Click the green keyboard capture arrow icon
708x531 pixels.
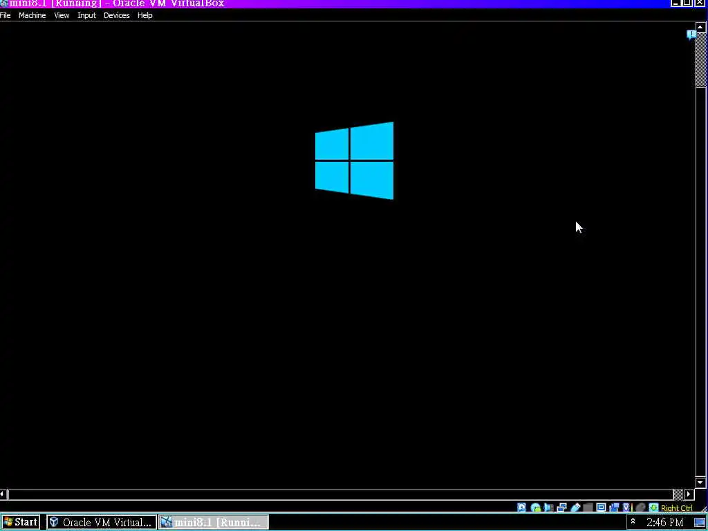click(653, 507)
